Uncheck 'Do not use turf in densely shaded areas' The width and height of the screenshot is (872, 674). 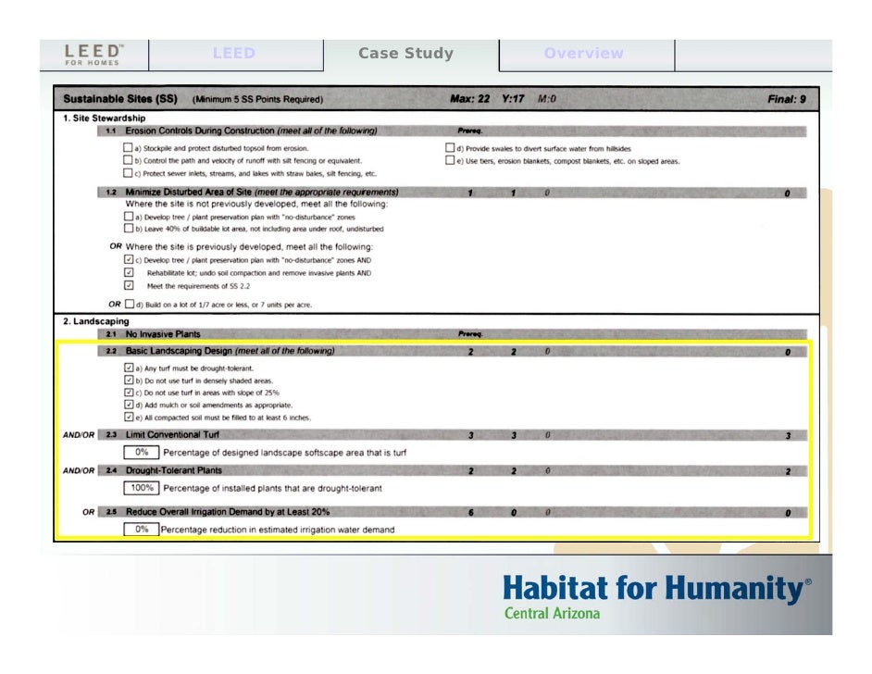tap(129, 380)
